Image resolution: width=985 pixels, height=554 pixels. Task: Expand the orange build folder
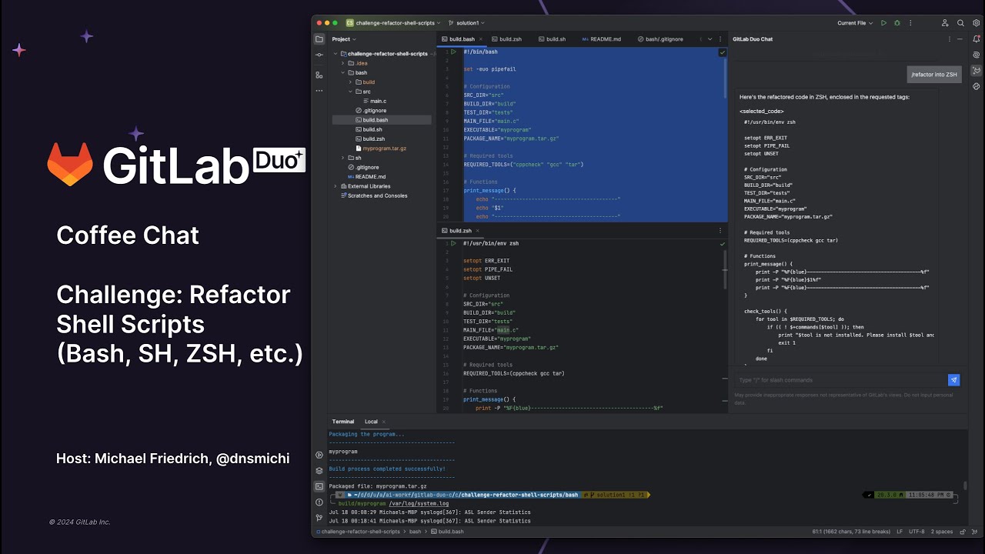click(x=350, y=82)
